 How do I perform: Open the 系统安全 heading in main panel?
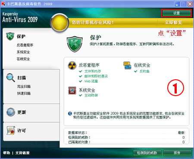coord(87,90)
